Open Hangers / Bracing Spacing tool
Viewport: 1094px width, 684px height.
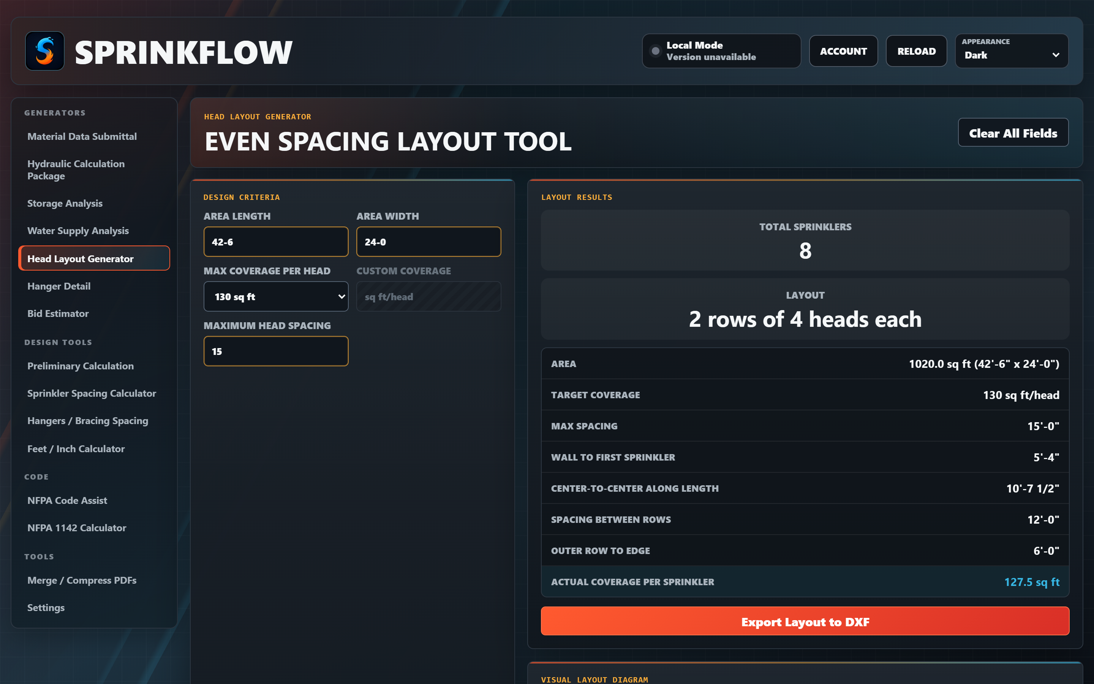click(94, 421)
